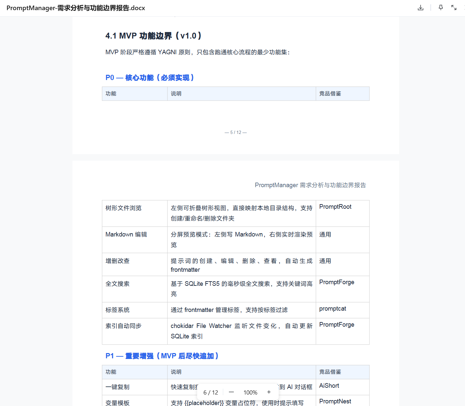Click the page header text on page 6

[x=310, y=185]
